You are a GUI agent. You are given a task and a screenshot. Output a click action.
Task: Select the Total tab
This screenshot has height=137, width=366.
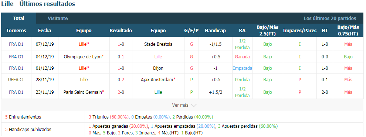19,18
